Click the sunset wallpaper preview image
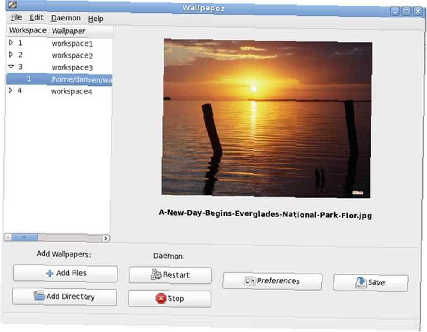The image size is (427, 332). (267, 118)
